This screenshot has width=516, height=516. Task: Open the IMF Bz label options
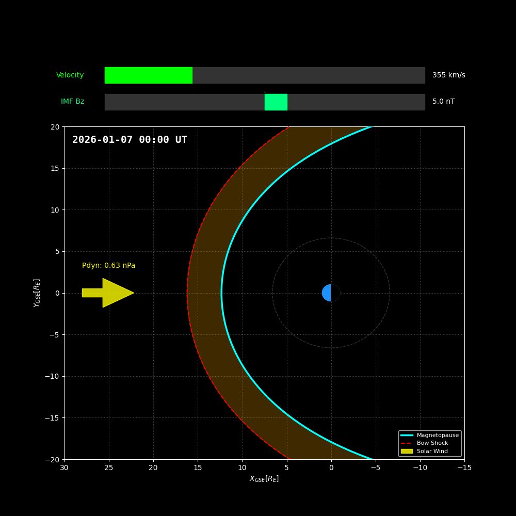point(72,102)
